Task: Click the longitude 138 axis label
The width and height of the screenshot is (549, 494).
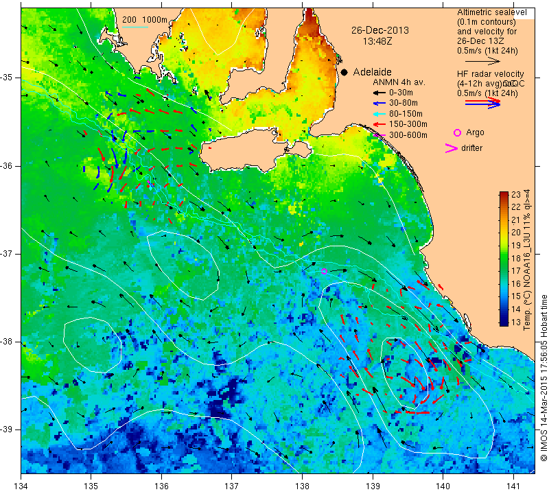Action: click(x=302, y=486)
